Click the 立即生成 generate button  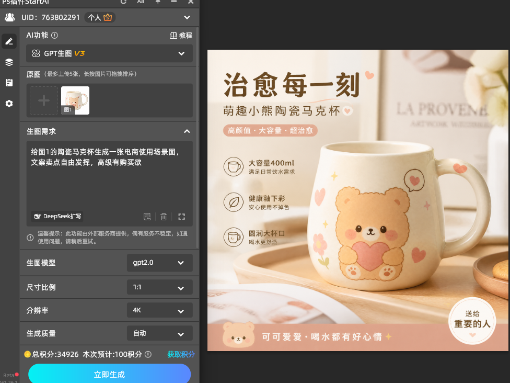109,374
